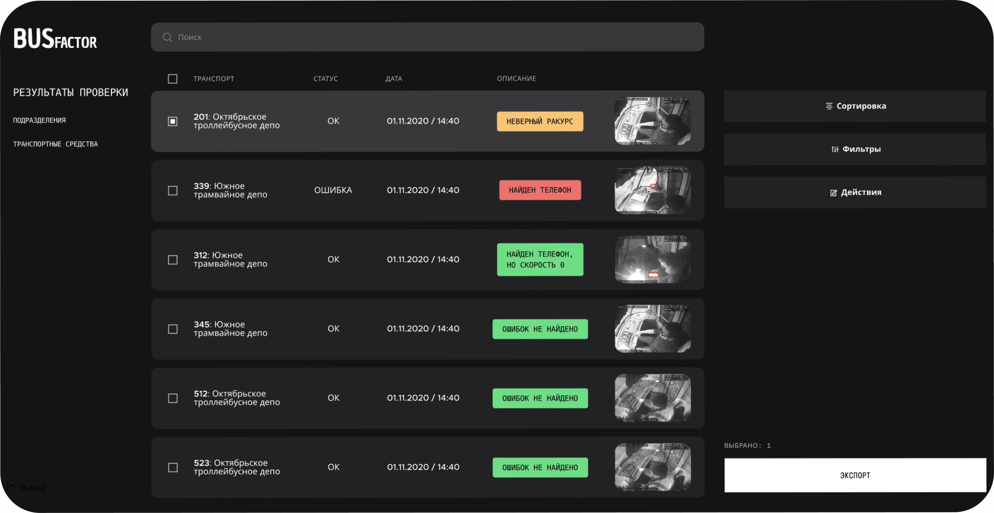Open camera thumbnail for transport 312
Image resolution: width=994 pixels, height=513 pixels.
(x=653, y=259)
